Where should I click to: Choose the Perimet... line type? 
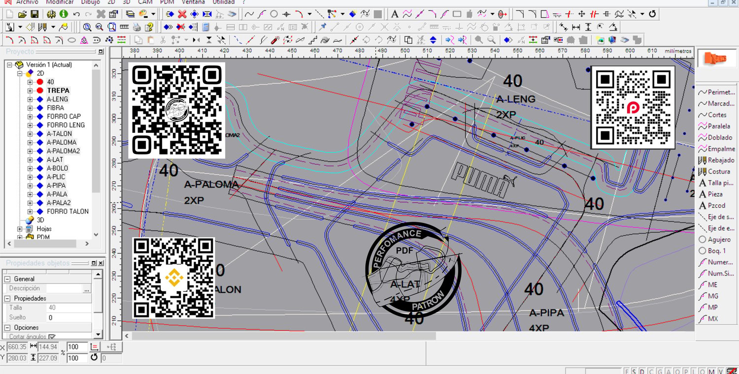pyautogui.click(x=717, y=92)
